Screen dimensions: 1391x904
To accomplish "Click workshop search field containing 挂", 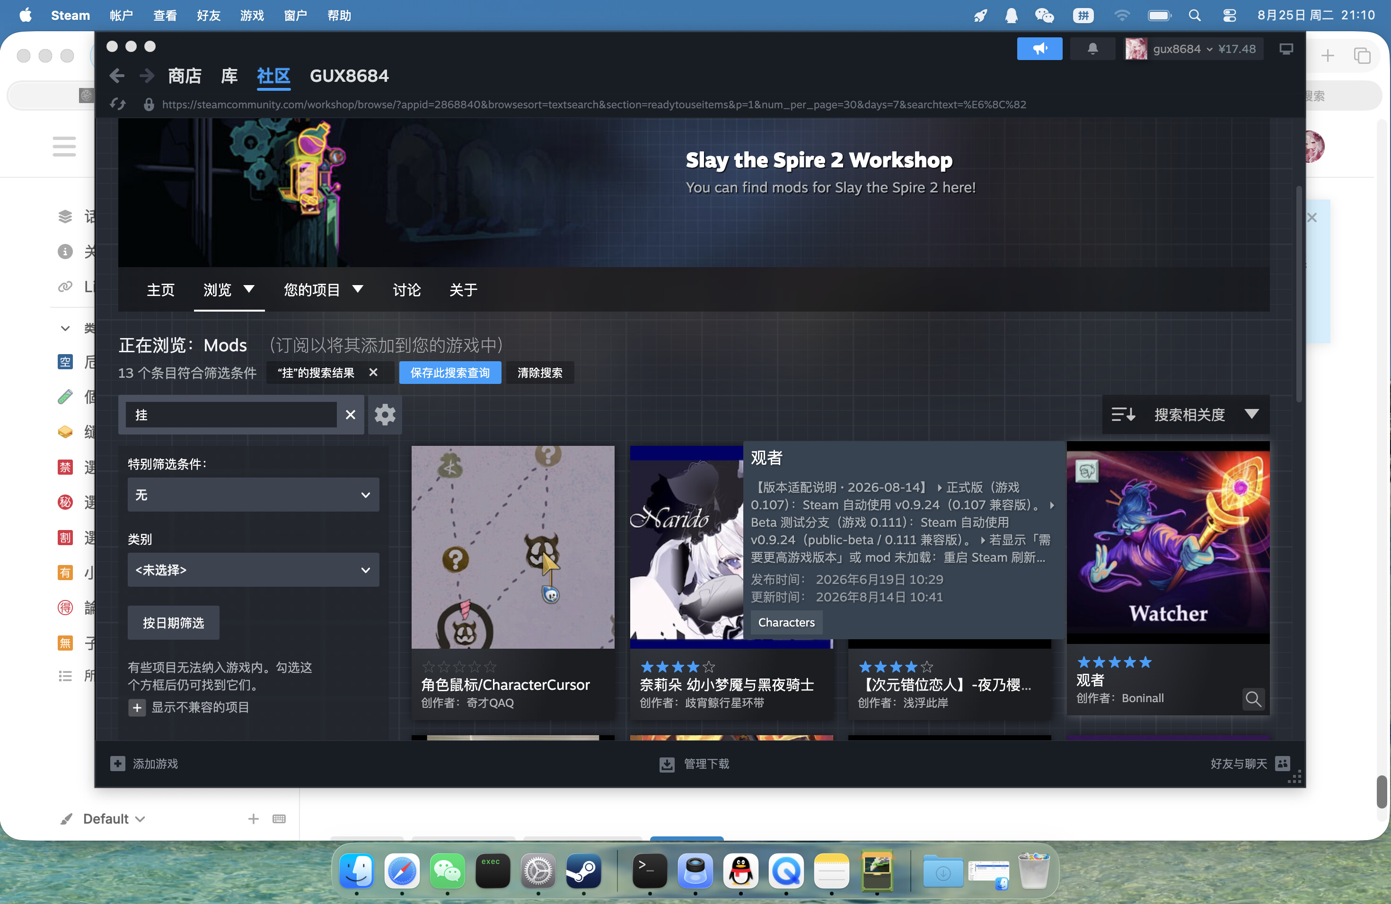I will (x=231, y=415).
